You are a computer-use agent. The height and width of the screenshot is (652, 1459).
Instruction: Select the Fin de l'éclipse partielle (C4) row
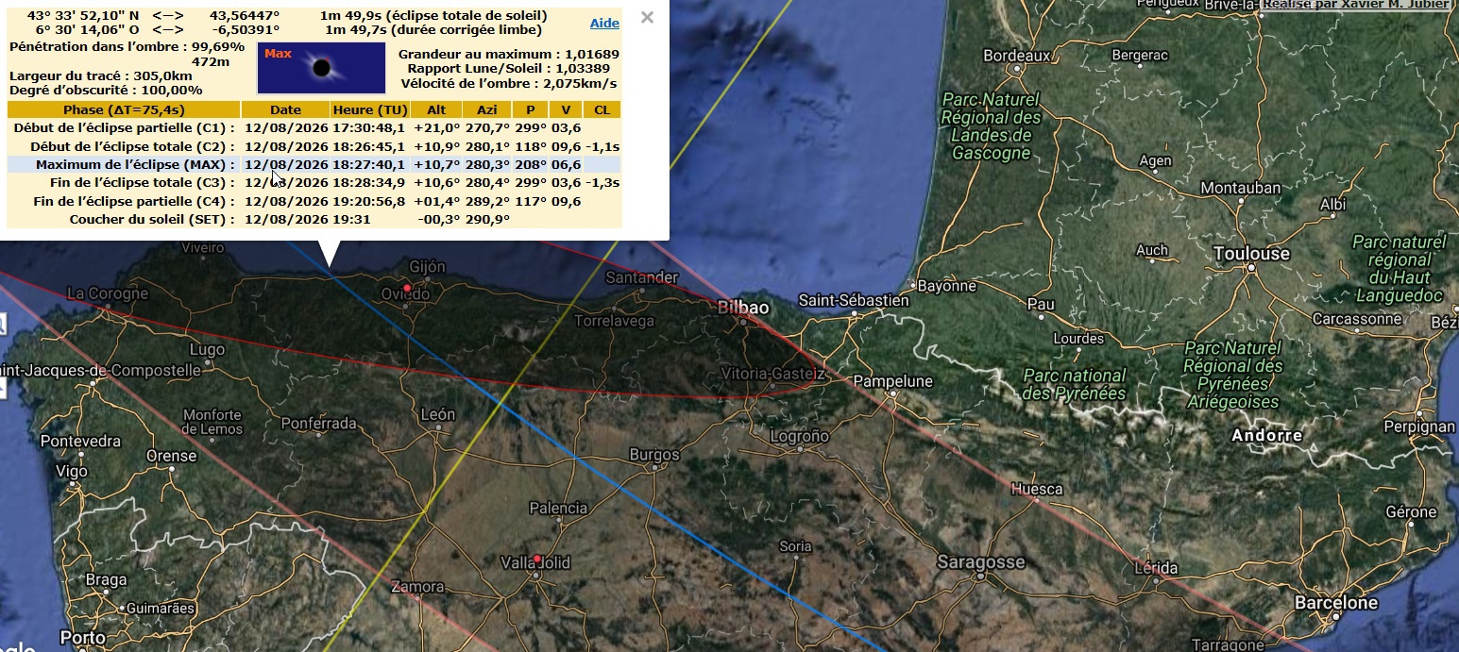pyautogui.click(x=314, y=201)
